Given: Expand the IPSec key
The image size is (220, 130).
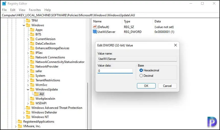Looking at the screenshot, I should (28, 53).
